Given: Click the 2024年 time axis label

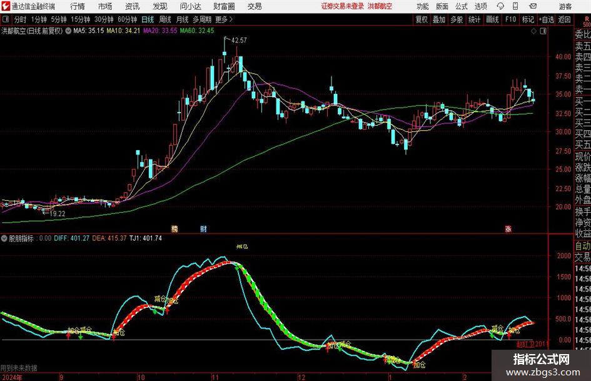Looking at the screenshot, I should coord(12,377).
